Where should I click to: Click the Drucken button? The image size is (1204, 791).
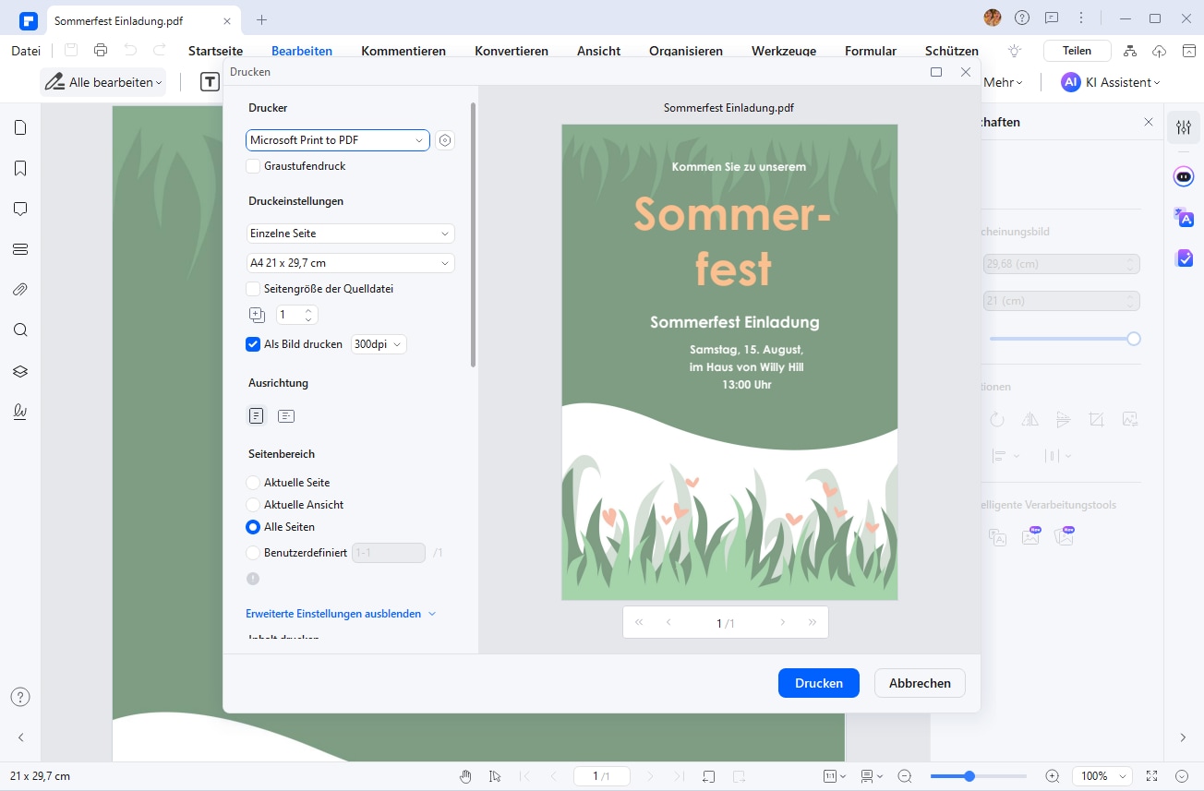818,683
